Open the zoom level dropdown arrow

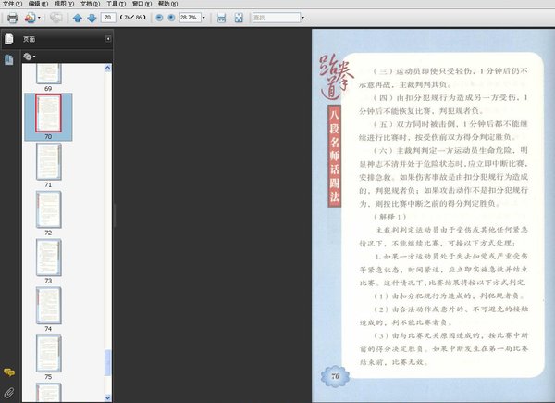[203, 18]
